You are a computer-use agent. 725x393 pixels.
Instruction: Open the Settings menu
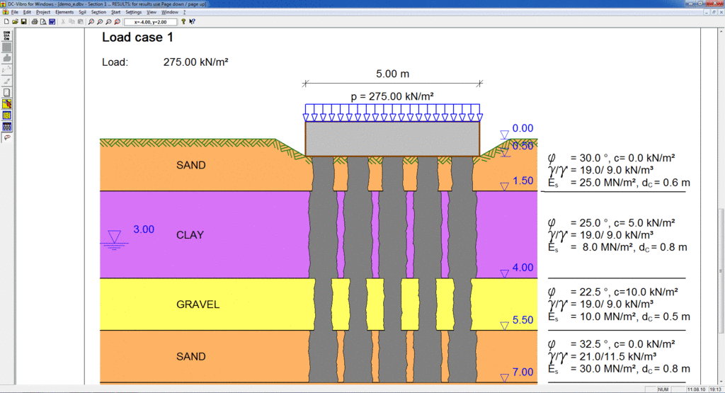(134, 12)
